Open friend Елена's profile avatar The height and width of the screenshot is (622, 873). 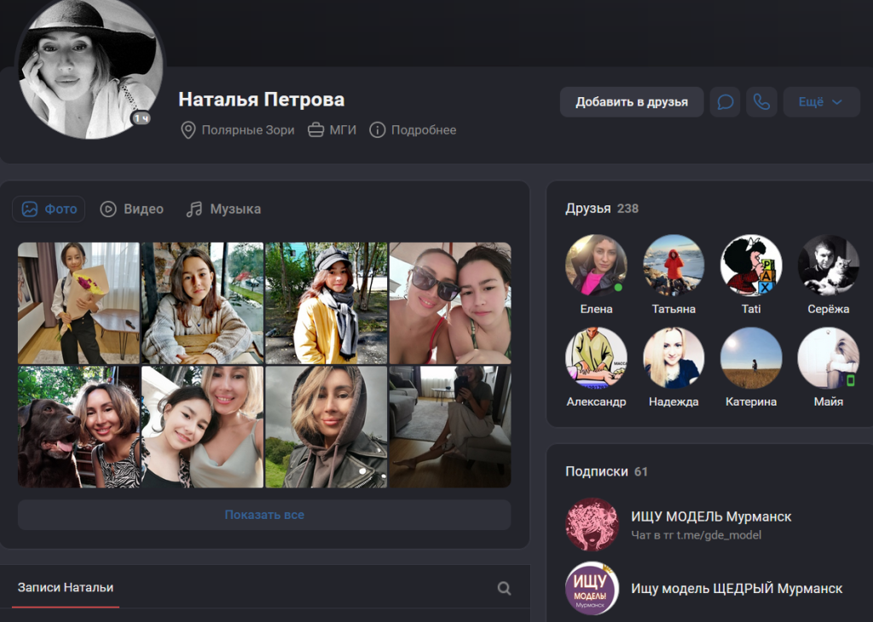[x=596, y=265]
